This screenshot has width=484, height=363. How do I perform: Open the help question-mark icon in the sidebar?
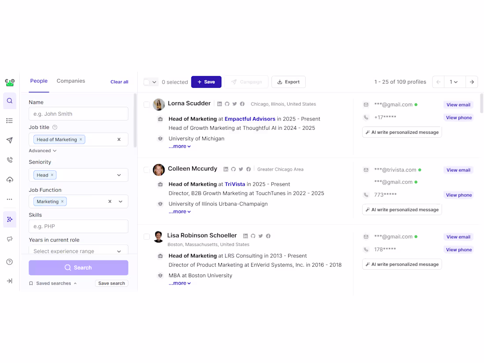click(x=10, y=262)
